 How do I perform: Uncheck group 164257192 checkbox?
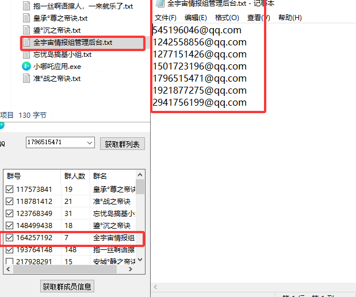click(x=9, y=237)
